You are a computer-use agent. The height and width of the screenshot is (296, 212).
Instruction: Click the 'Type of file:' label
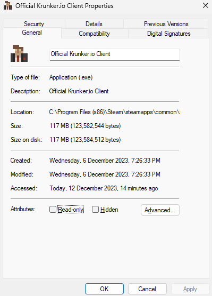(25, 77)
